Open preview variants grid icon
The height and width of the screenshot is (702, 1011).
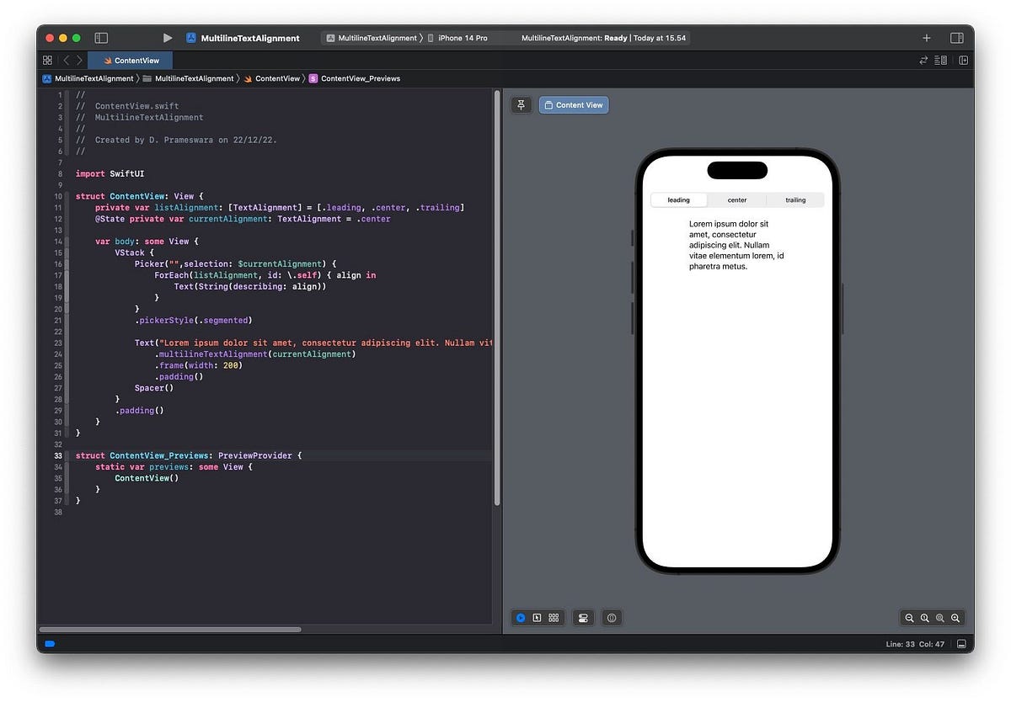pyautogui.click(x=554, y=617)
